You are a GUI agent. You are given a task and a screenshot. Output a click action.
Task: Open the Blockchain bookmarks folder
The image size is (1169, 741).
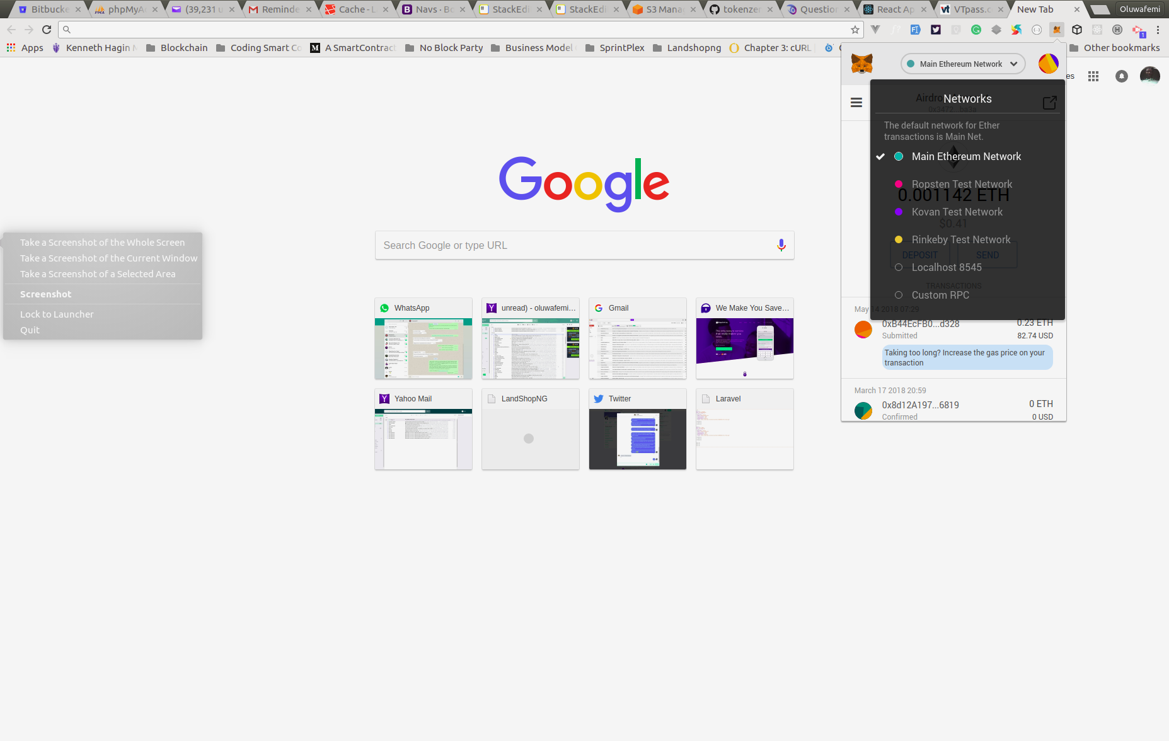coord(176,48)
